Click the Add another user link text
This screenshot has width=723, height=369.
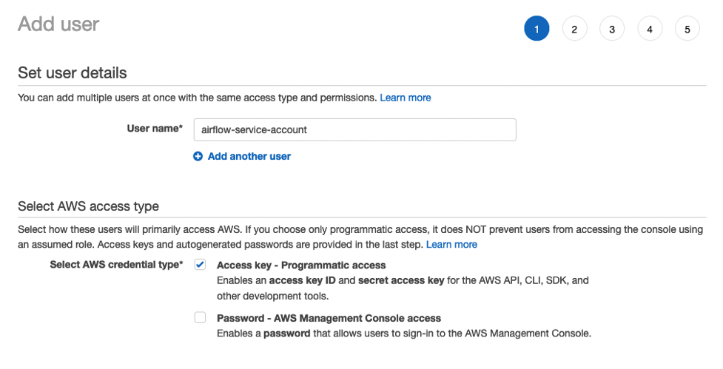tap(249, 157)
